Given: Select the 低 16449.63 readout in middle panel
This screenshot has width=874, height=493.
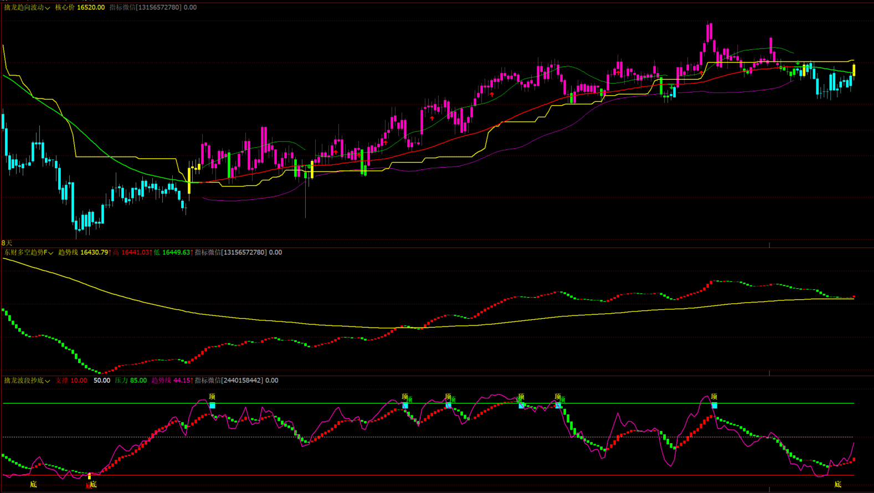Looking at the screenshot, I should 173,253.
